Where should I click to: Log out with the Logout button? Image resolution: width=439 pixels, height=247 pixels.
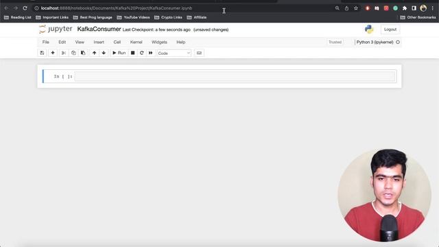point(390,30)
